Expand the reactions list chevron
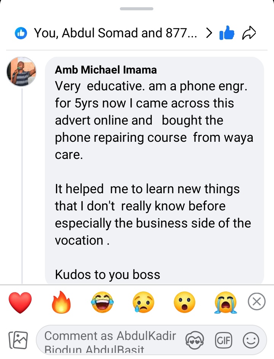The image size is (274, 359). (x=209, y=33)
